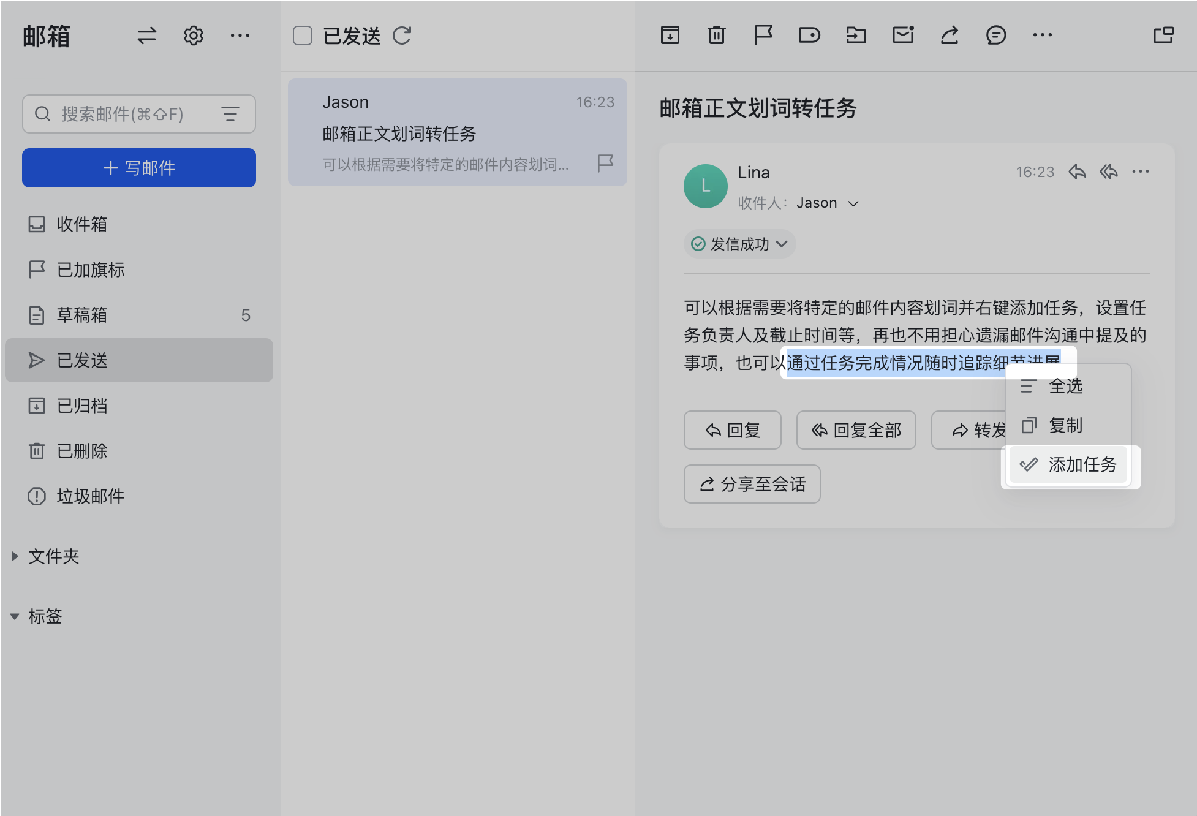Viewport: 1197px width, 816px height.
Task: Flag the Jason email in list
Action: click(x=605, y=163)
